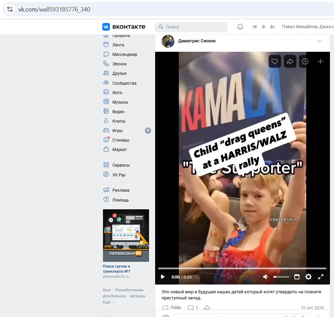Open Музыка music icon

click(x=106, y=102)
